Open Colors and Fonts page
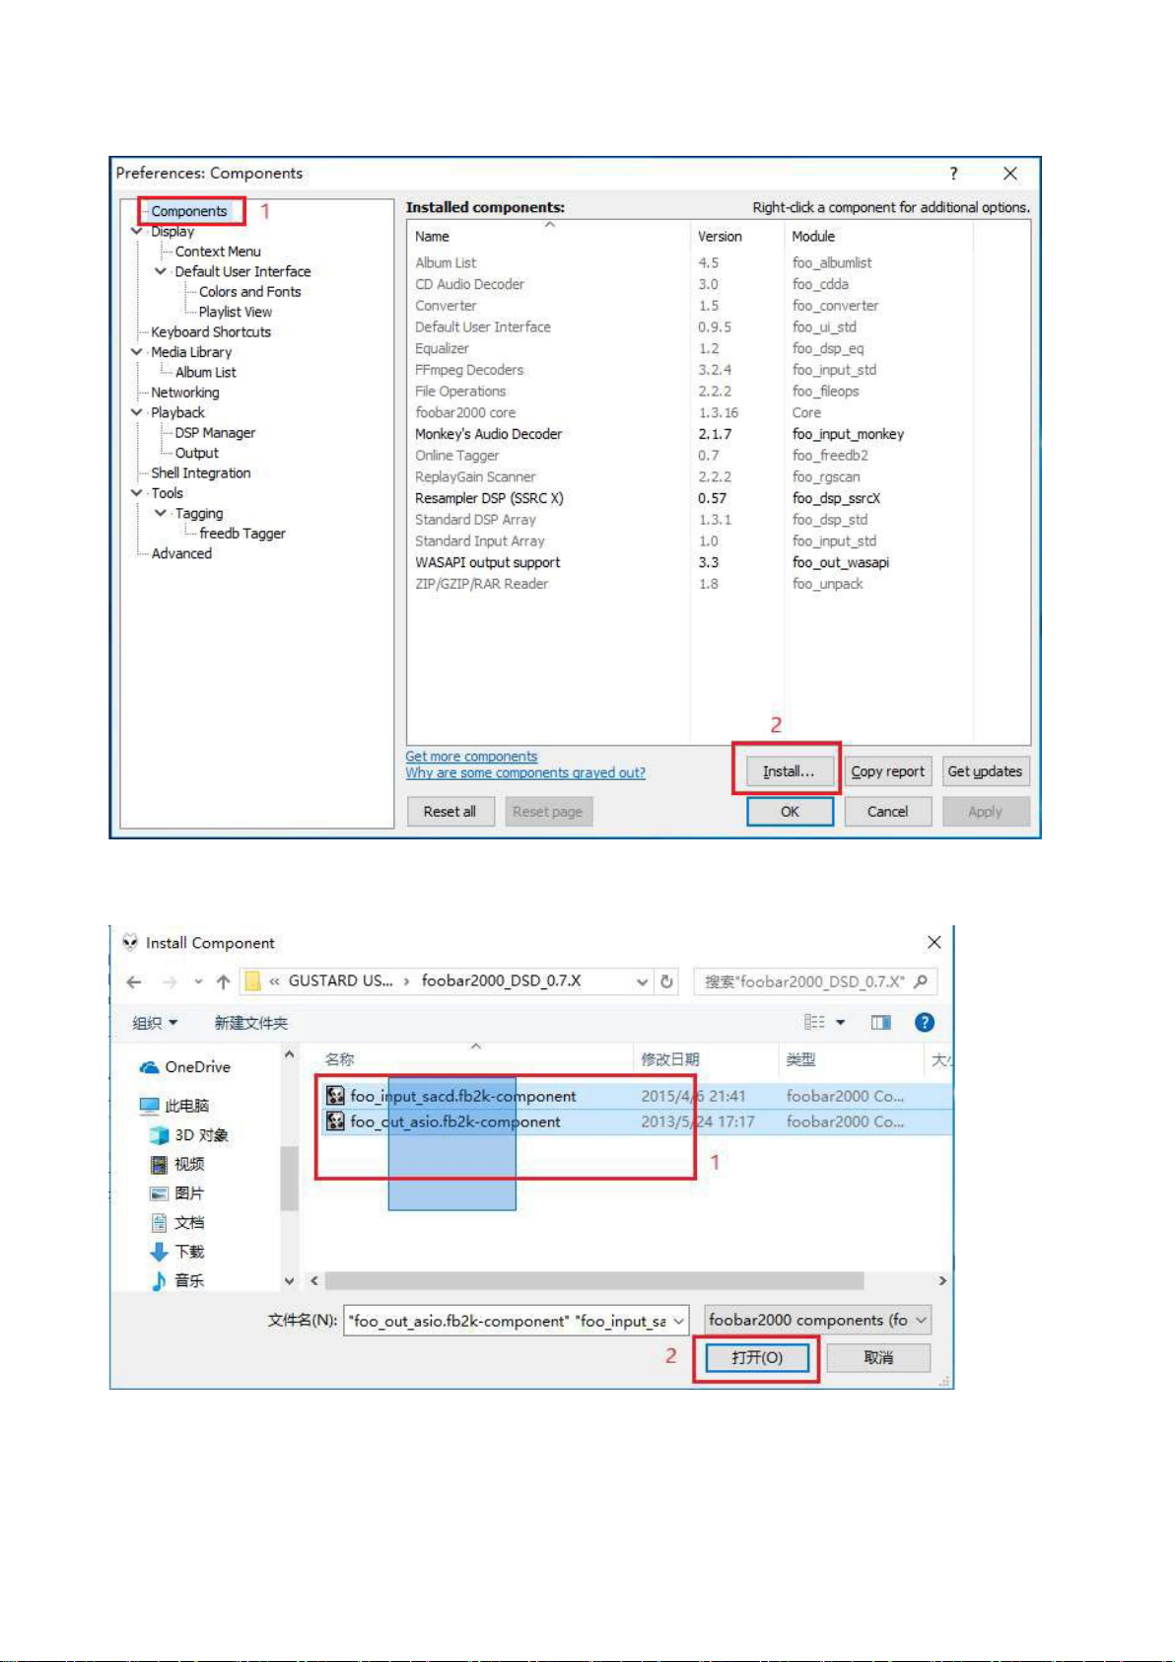This screenshot has height=1662, width=1175. (x=249, y=292)
